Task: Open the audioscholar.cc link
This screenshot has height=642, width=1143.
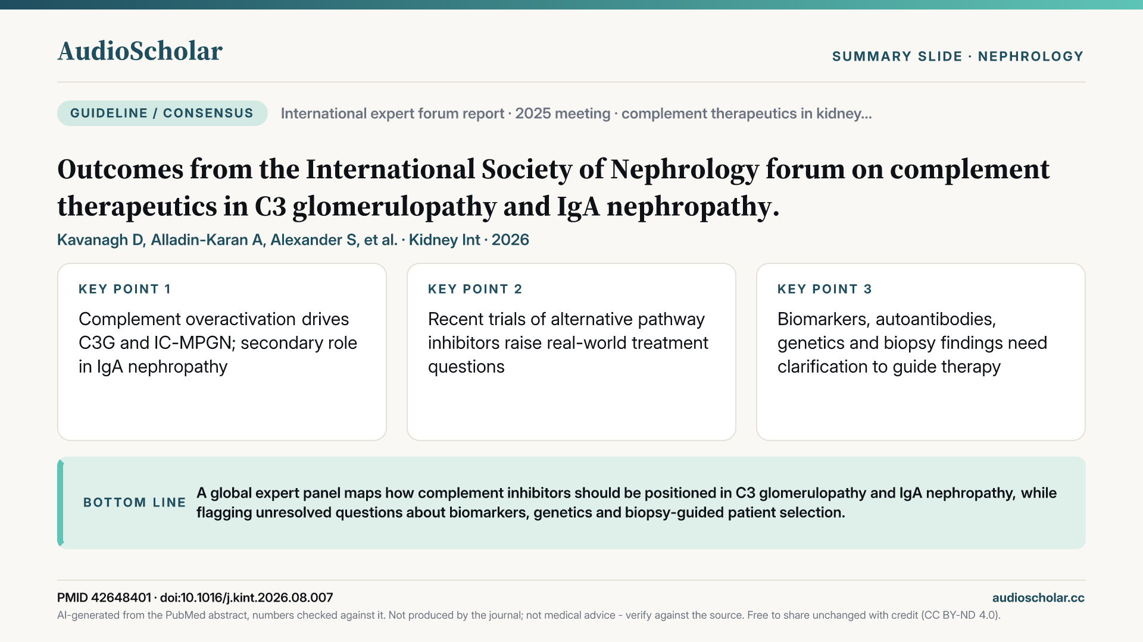Action: (1038, 597)
